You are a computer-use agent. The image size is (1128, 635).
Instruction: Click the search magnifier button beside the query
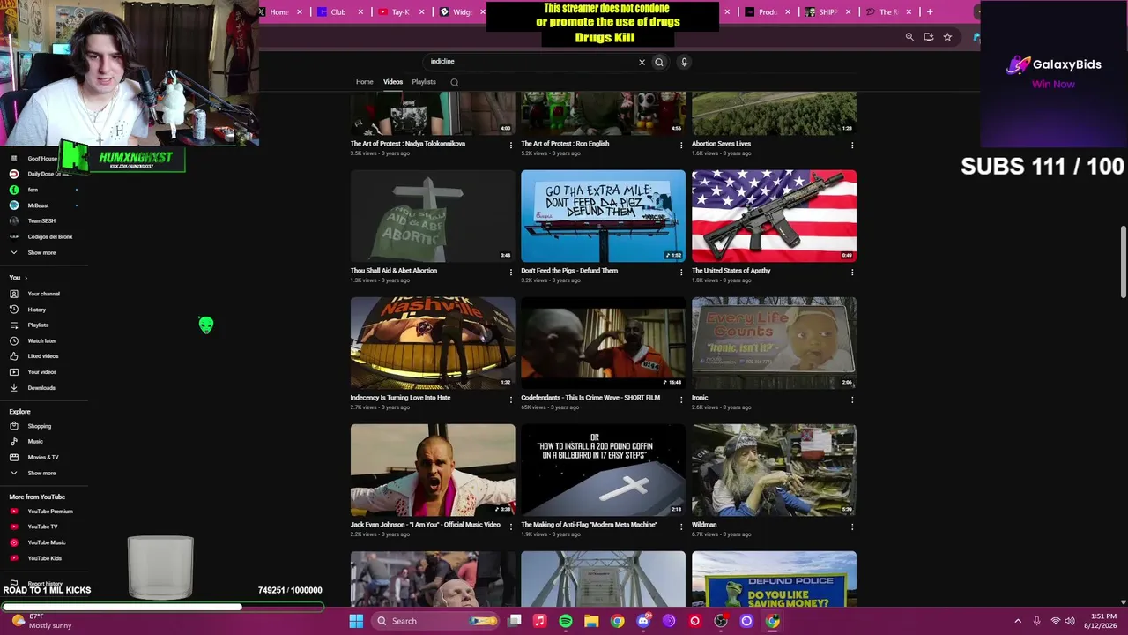658,62
